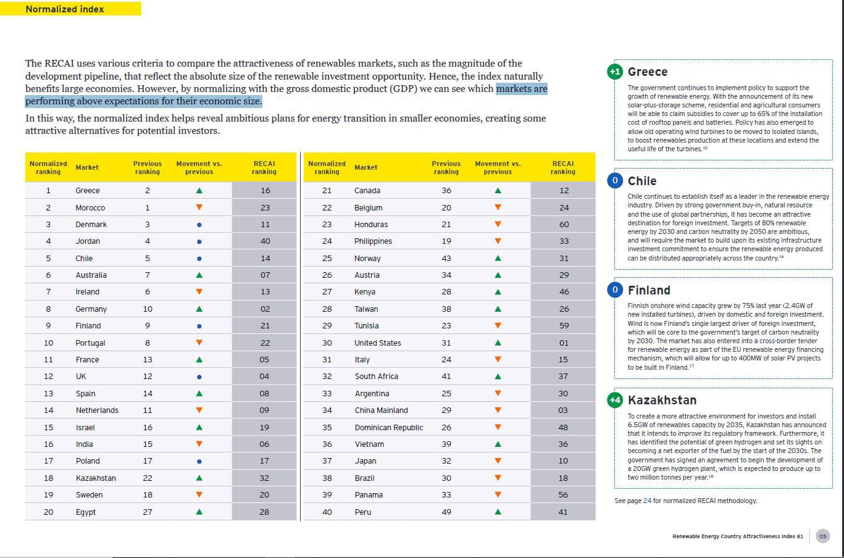Click the blue dot in Poland row
Viewport: 844px width, 558px height.
coord(199,461)
